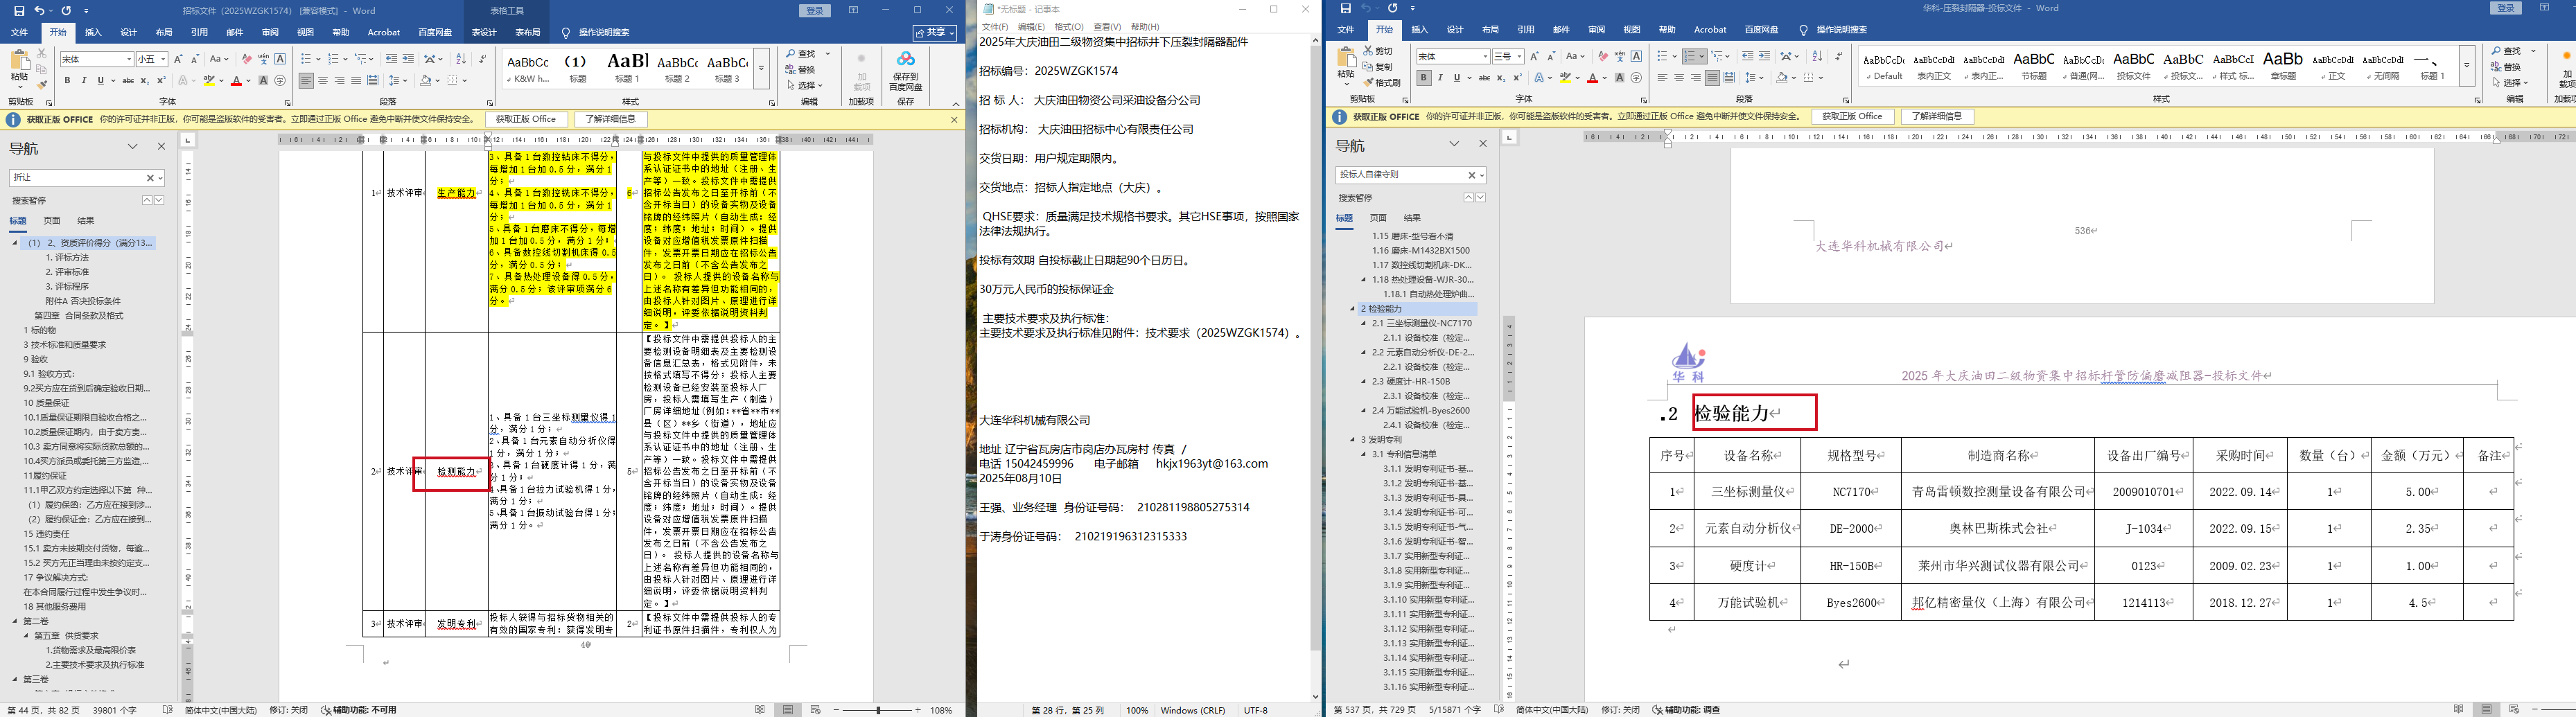This screenshot has width=2576, height=717.
Task: Open File (文件) menu in Notepad
Action: coord(995,27)
